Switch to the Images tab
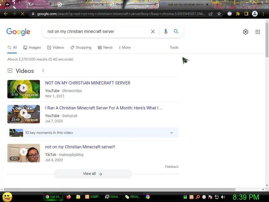Image resolution: width=269 pixels, height=202 pixels. coord(32,47)
